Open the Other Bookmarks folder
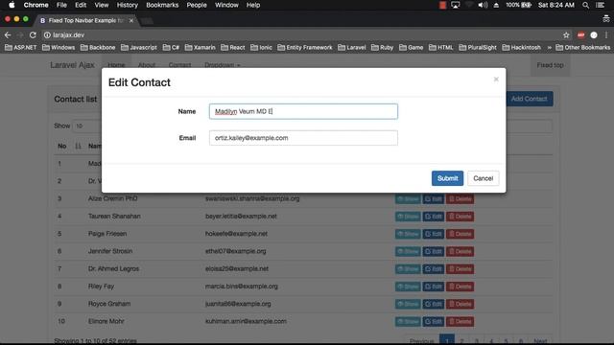Image resolution: width=614 pixels, height=345 pixels. tap(583, 47)
